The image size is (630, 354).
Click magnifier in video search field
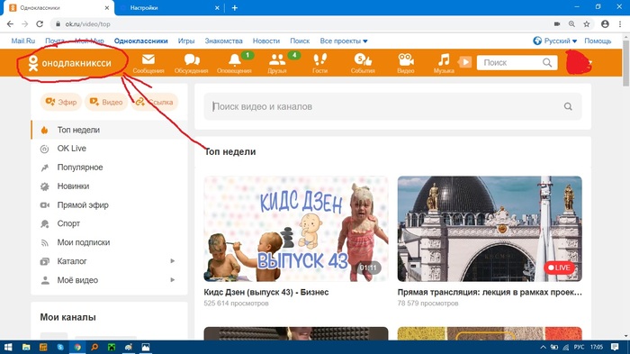pos(568,106)
